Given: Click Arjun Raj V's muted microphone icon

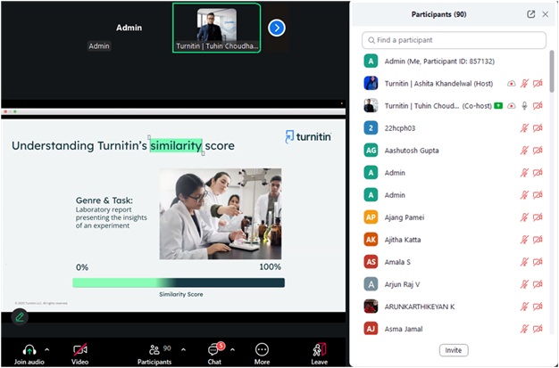Looking at the screenshot, I should coord(524,284).
